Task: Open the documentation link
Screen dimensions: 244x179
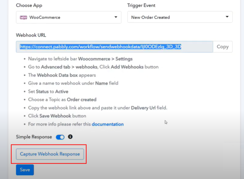Action: pyautogui.click(x=108, y=124)
